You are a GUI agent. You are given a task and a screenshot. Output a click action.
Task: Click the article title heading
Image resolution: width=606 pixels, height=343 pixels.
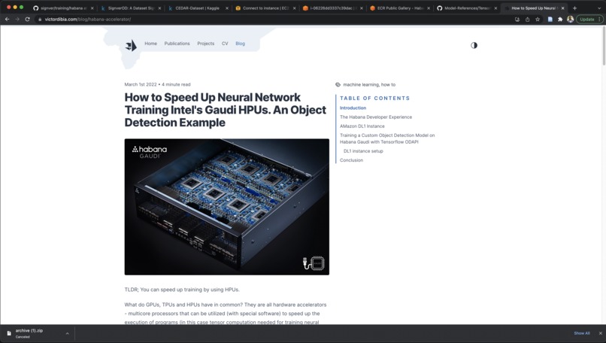tap(226, 110)
